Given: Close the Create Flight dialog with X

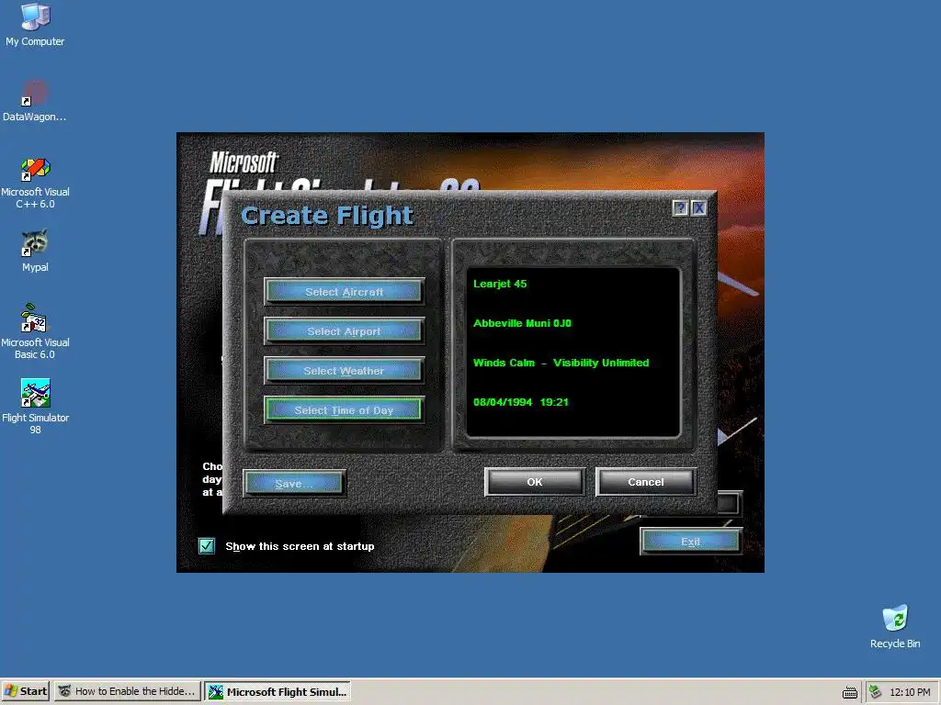Looking at the screenshot, I should click(698, 208).
